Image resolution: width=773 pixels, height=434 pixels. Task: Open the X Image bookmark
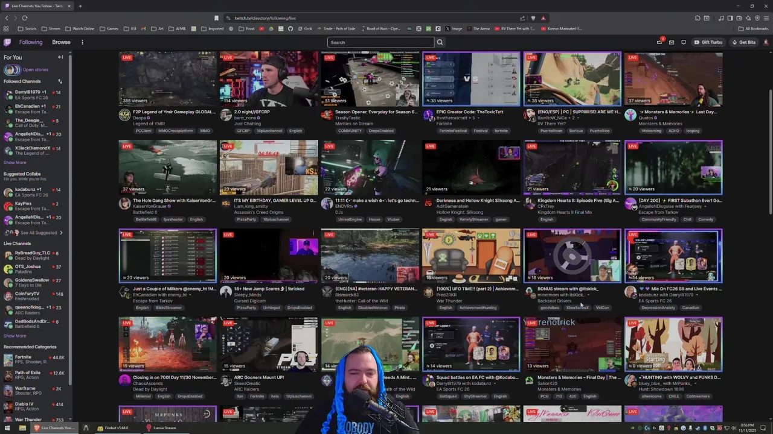pos(454,28)
